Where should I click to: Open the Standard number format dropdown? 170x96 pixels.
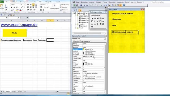48,5
